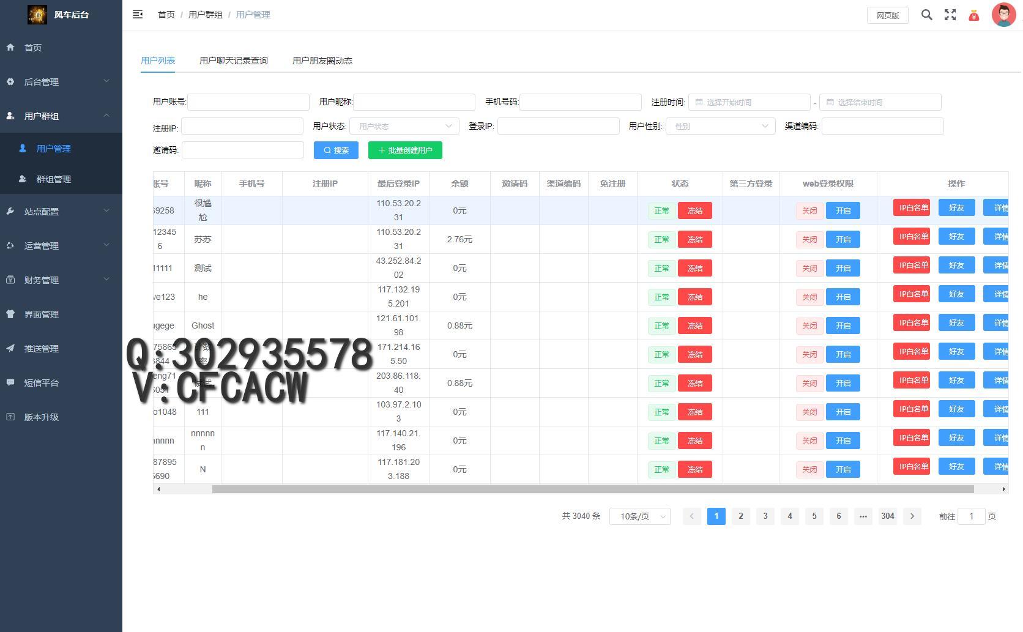Click the sidebar collapse icon in header
This screenshot has width=1023, height=632.
coord(138,14)
